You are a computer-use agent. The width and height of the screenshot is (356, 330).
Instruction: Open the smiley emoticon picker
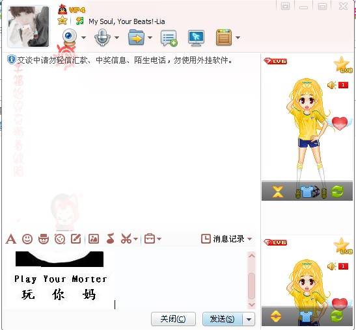27,239
